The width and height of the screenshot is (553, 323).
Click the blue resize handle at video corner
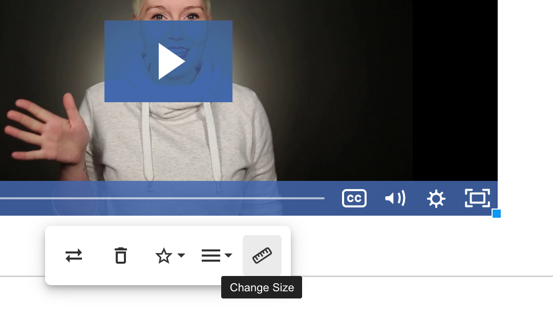click(x=497, y=214)
